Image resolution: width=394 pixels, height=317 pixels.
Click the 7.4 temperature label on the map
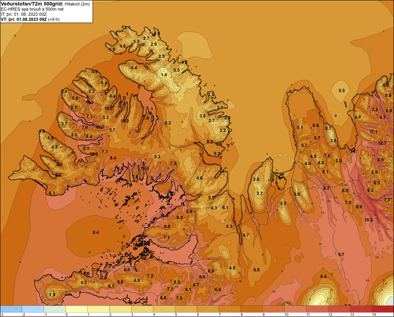click(x=327, y=156)
